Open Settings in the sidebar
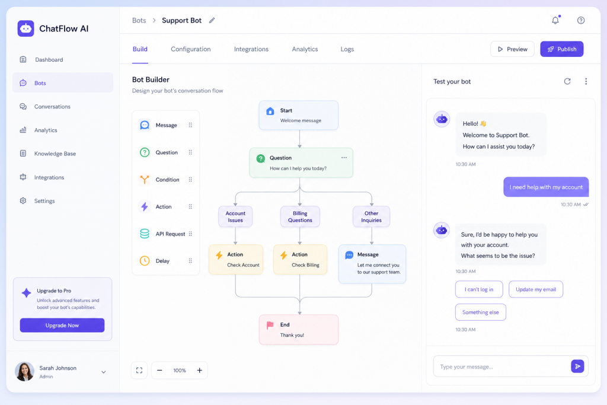 [x=62, y=201]
